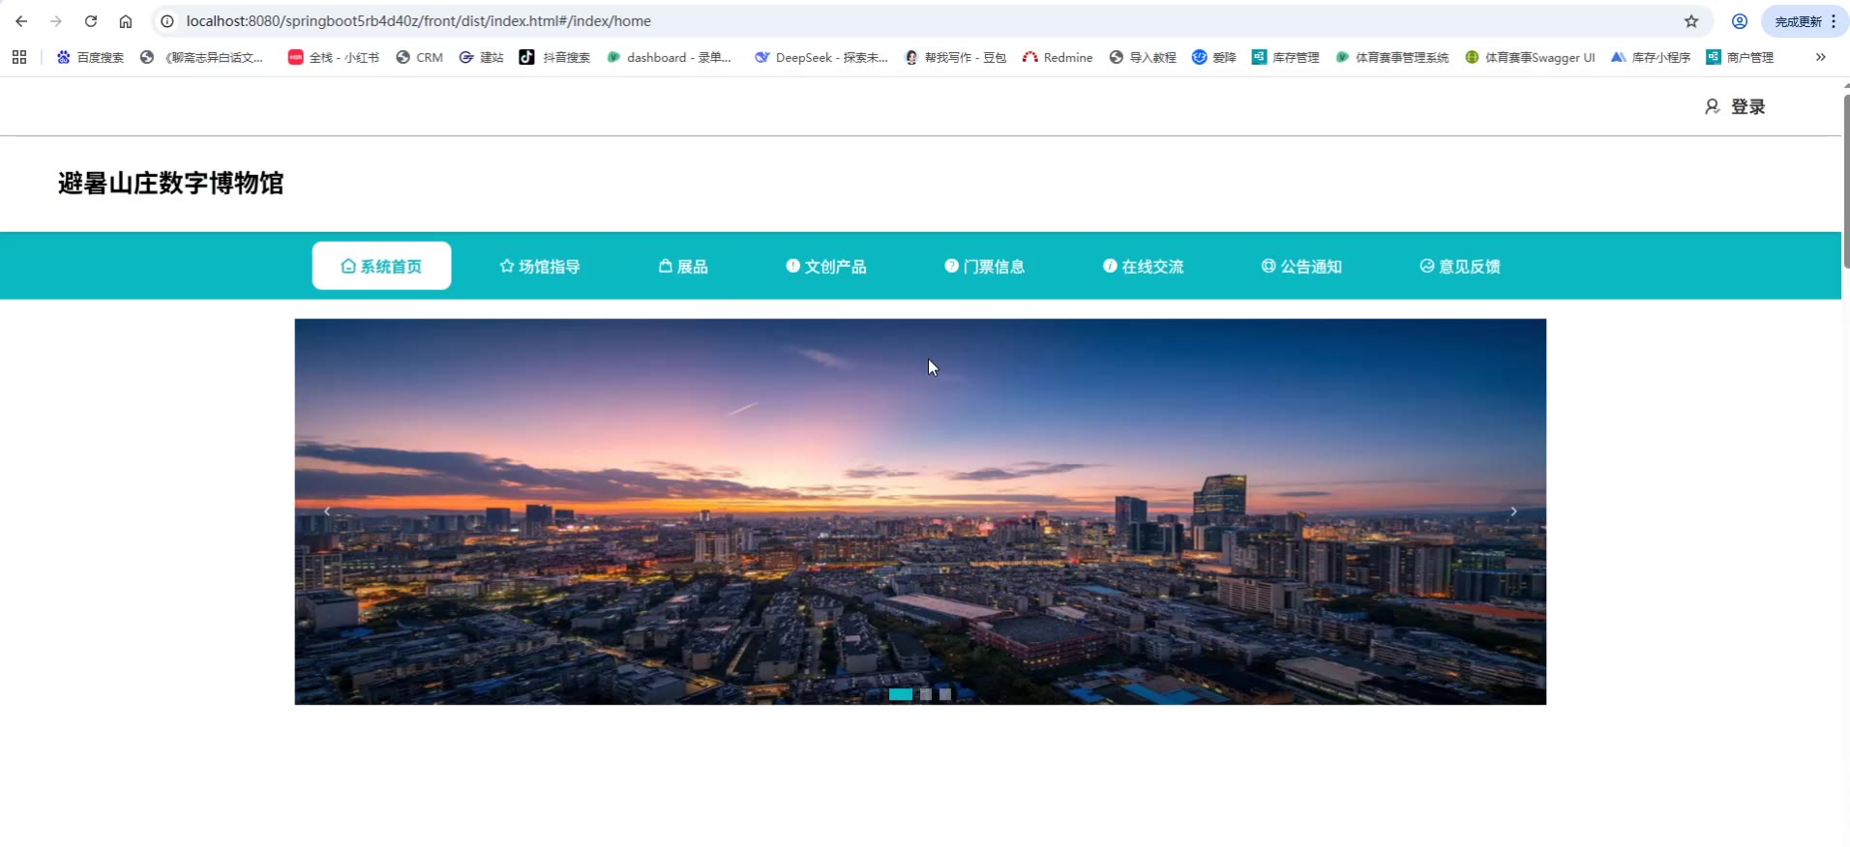Open the 商户管理 bookmark

click(x=1740, y=57)
